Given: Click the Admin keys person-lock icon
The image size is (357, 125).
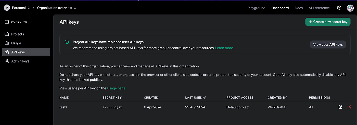Looking at the screenshot, I should 7,61.
